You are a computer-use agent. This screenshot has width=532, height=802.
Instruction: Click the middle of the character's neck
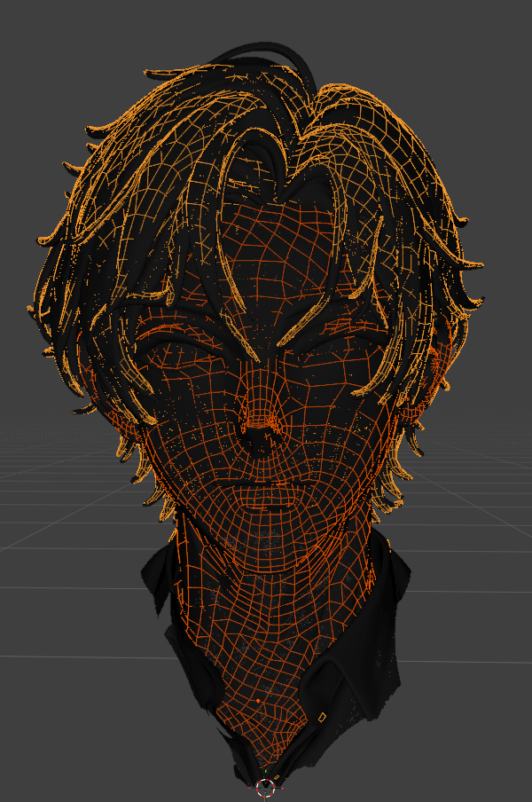263,603
